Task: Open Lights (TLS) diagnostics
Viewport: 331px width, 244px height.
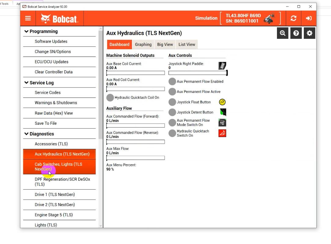Action: click(59, 224)
